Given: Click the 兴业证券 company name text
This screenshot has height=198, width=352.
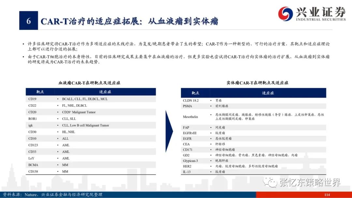Looking at the screenshot, I should (x=321, y=12).
